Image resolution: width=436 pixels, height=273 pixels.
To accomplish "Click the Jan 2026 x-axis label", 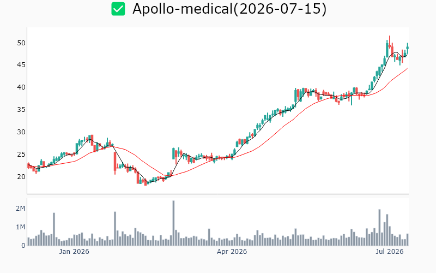I will pos(74,252).
